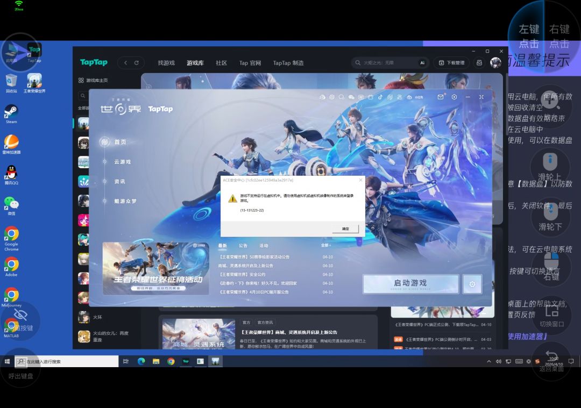This screenshot has height=408, width=581.
Task: Click the Windows Start button
Action: [7, 361]
